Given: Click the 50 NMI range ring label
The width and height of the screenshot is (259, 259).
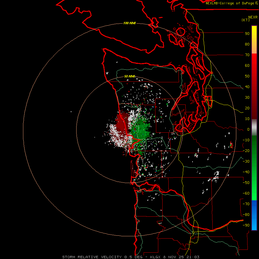Looking at the screenshot, I should 129,76.
